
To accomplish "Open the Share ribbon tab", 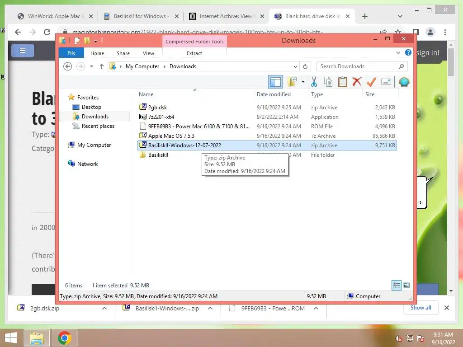I will coord(123,53).
